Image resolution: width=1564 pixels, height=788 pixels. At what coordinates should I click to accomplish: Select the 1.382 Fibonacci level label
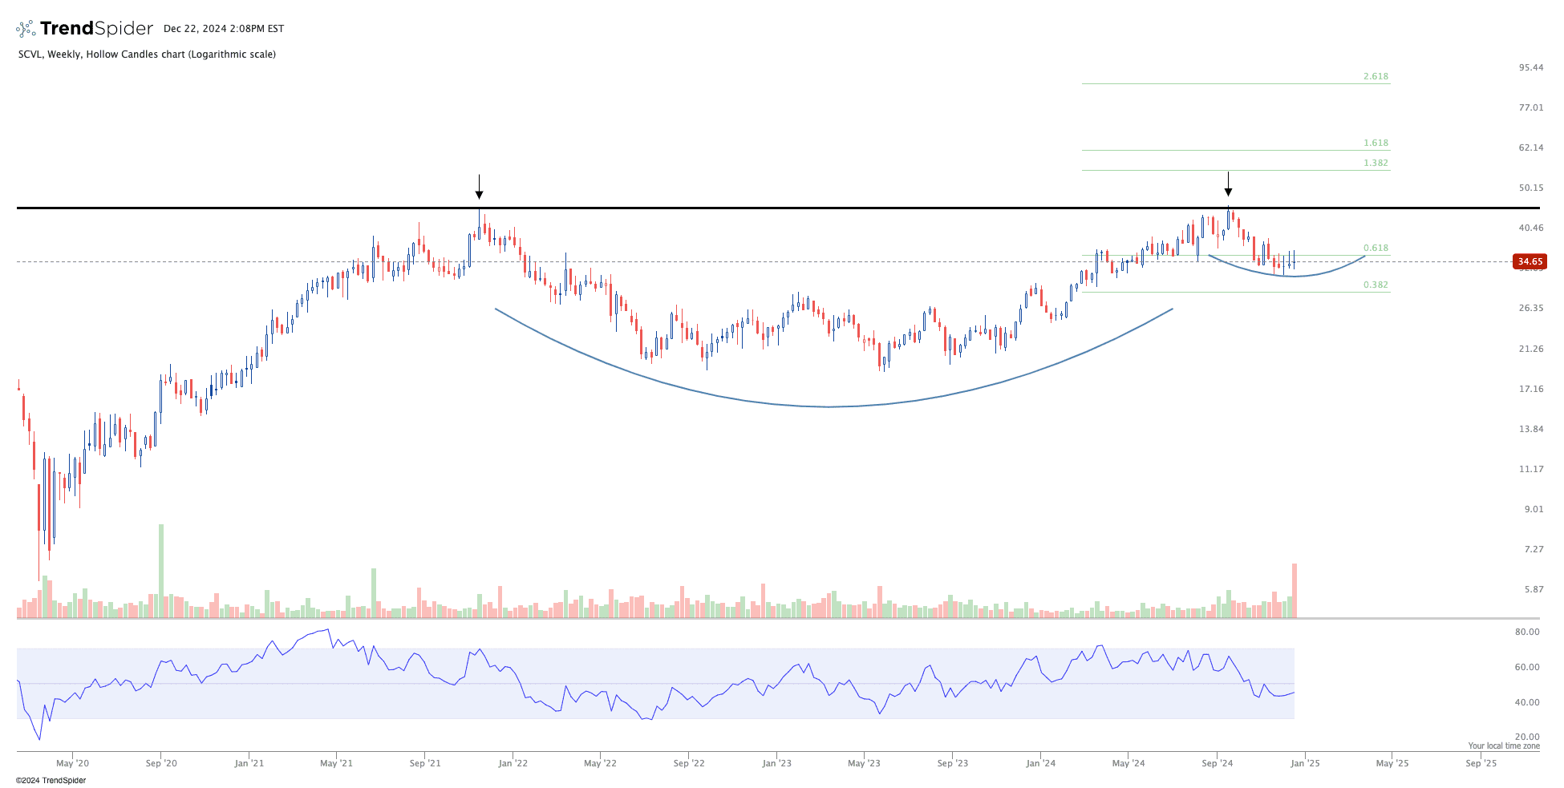click(x=1376, y=164)
